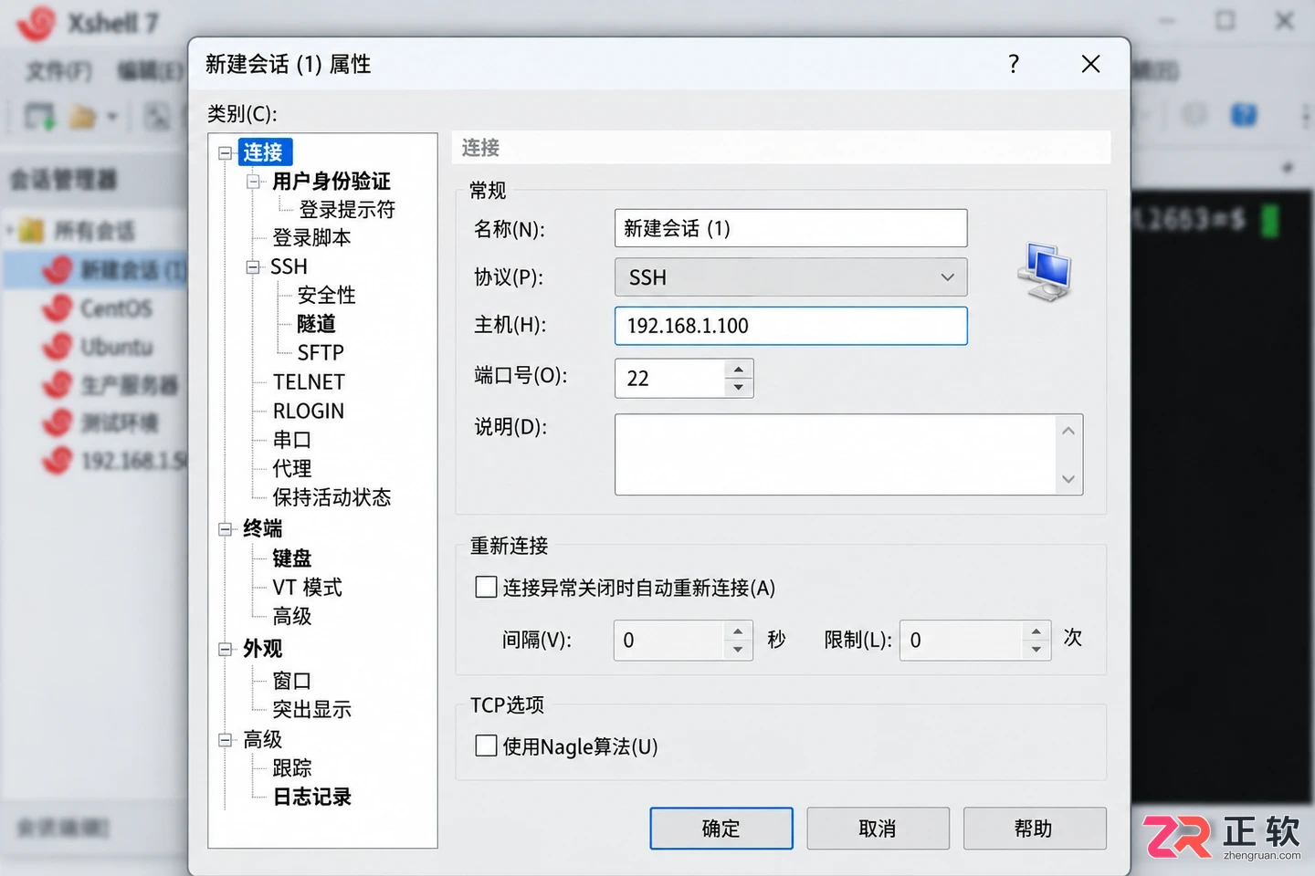The image size is (1315, 876).
Task: Select 登录脚本 in the tree
Action: tap(311, 238)
